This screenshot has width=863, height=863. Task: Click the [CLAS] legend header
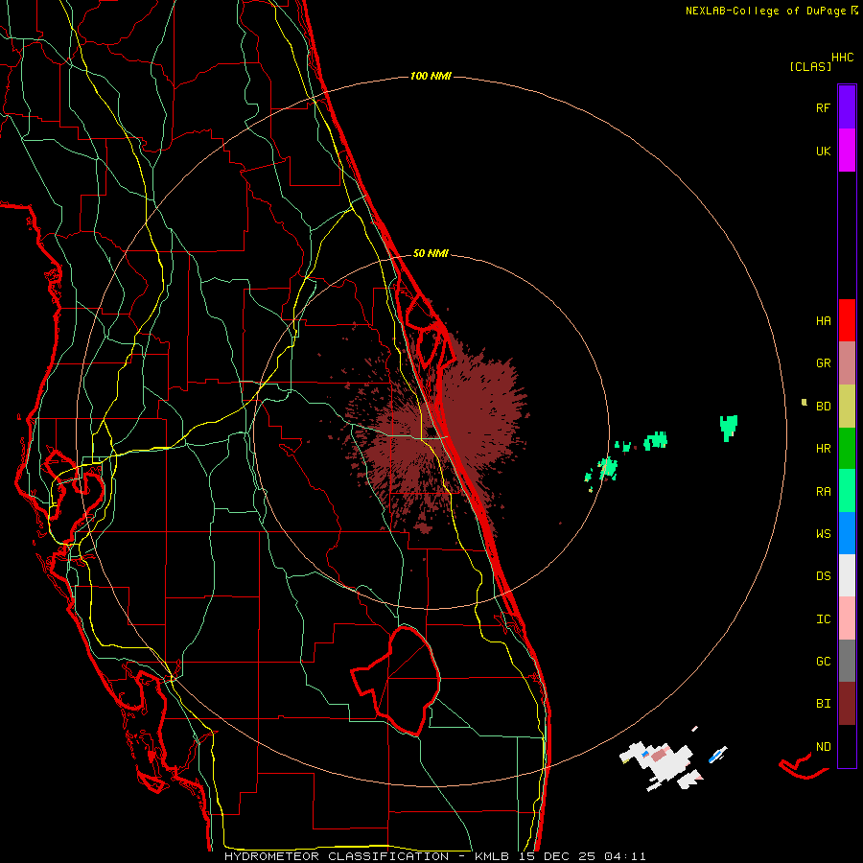pos(810,67)
